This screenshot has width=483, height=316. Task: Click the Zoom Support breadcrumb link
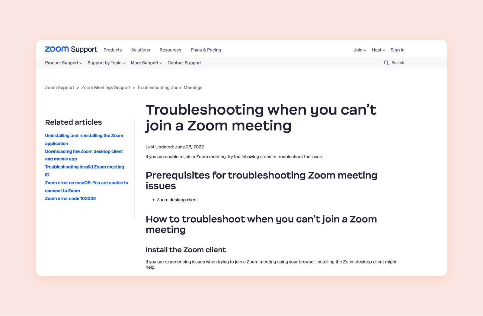59,87
